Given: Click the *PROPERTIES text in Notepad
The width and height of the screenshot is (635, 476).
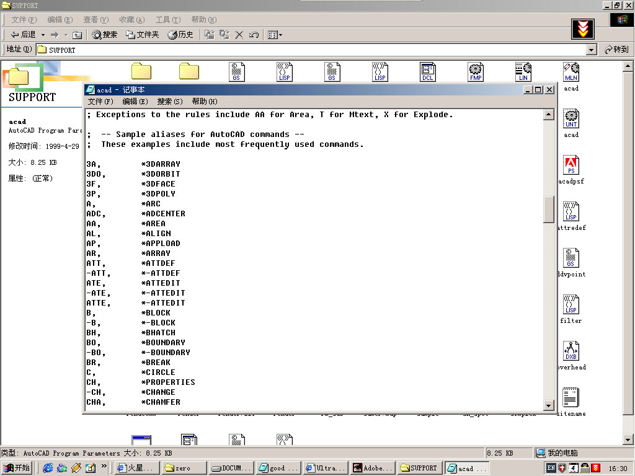Looking at the screenshot, I should pyautogui.click(x=167, y=382).
